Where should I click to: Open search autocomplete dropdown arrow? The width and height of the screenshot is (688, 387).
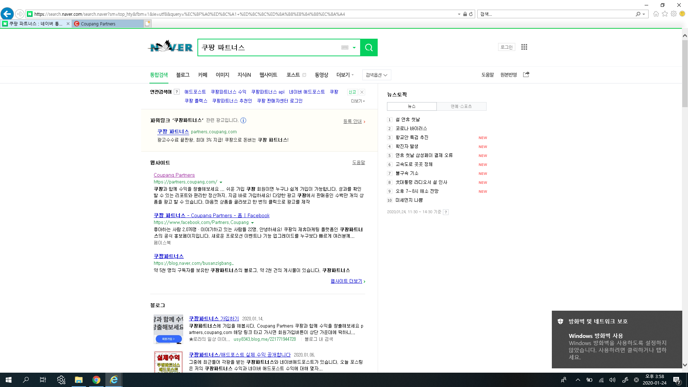pyautogui.click(x=354, y=48)
